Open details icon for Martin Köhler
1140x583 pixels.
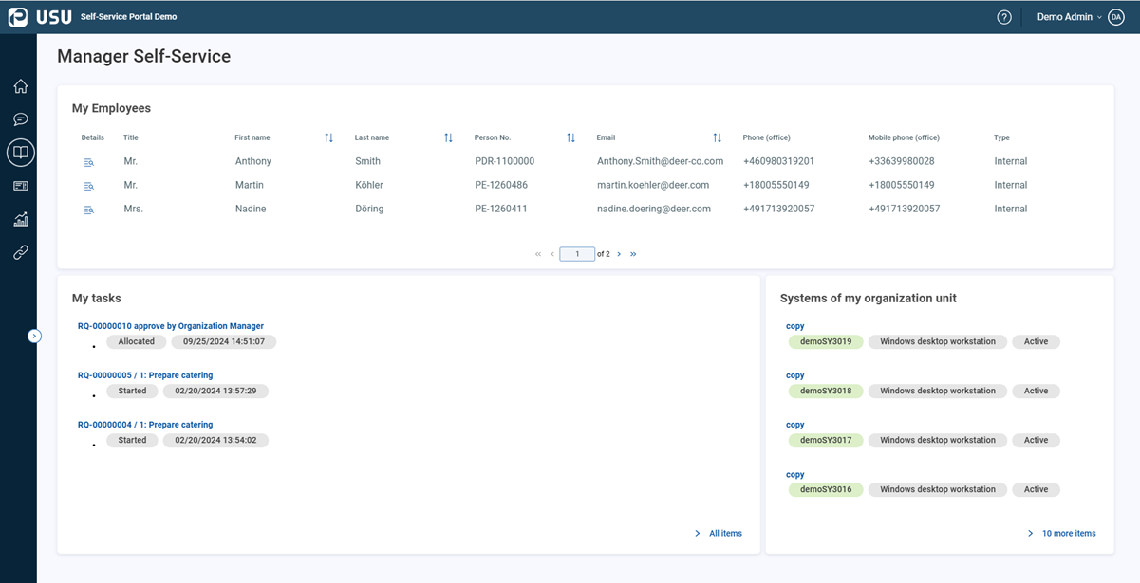[89, 186]
